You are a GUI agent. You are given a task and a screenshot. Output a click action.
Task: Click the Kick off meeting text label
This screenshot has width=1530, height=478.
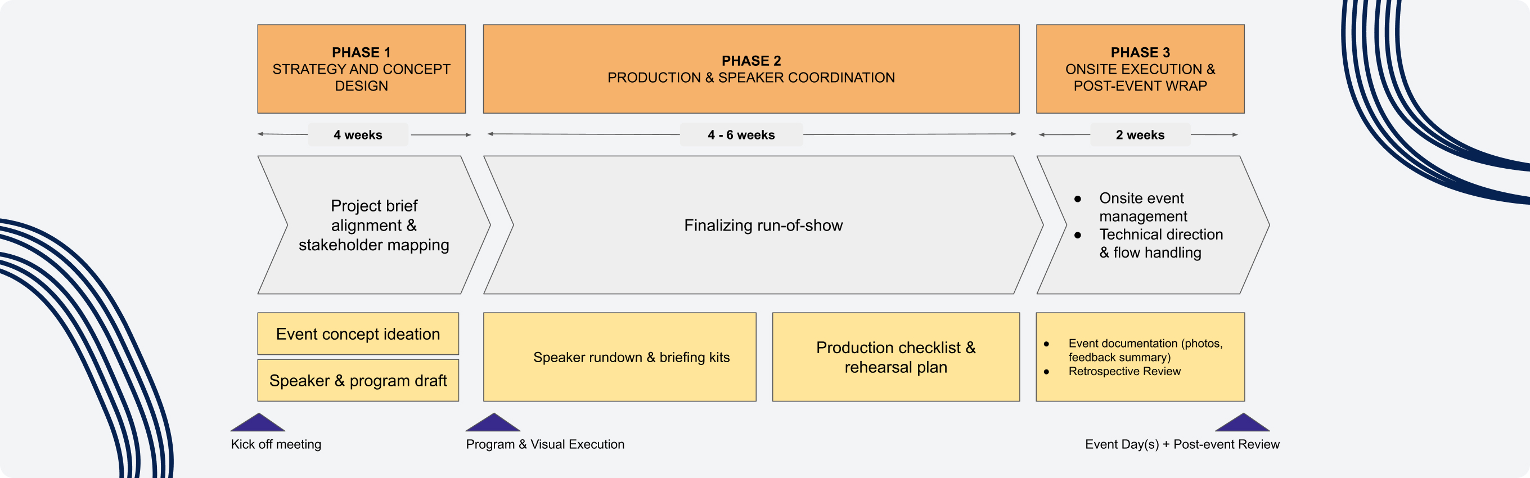(276, 444)
